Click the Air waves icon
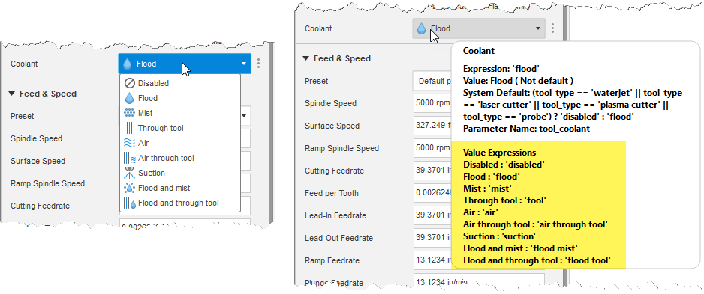The height and width of the screenshot is (294, 704). pyautogui.click(x=129, y=143)
